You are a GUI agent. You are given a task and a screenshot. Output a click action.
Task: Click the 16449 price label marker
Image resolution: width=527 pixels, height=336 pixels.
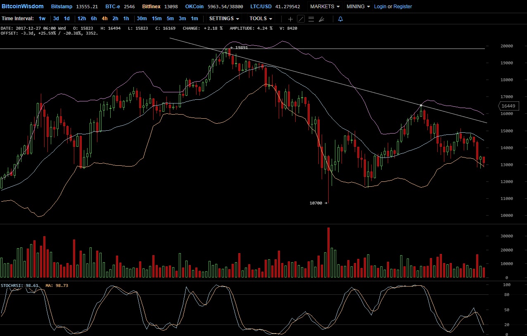tap(508, 106)
